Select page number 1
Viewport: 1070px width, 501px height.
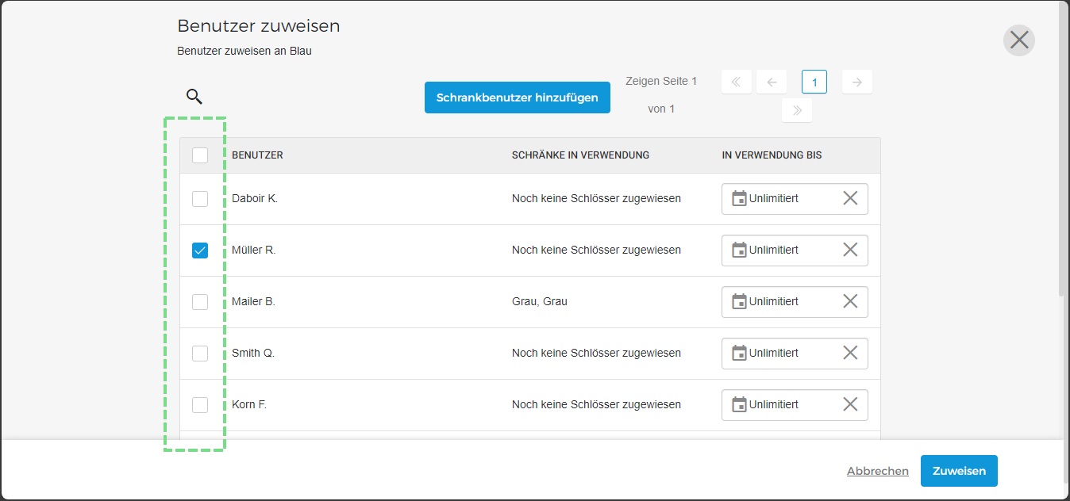(x=814, y=82)
